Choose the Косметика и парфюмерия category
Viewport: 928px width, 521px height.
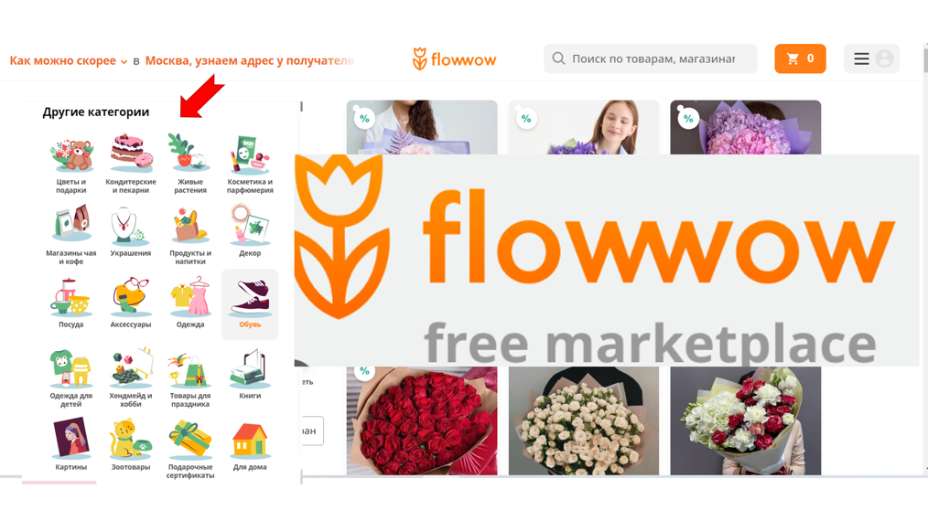(x=250, y=165)
